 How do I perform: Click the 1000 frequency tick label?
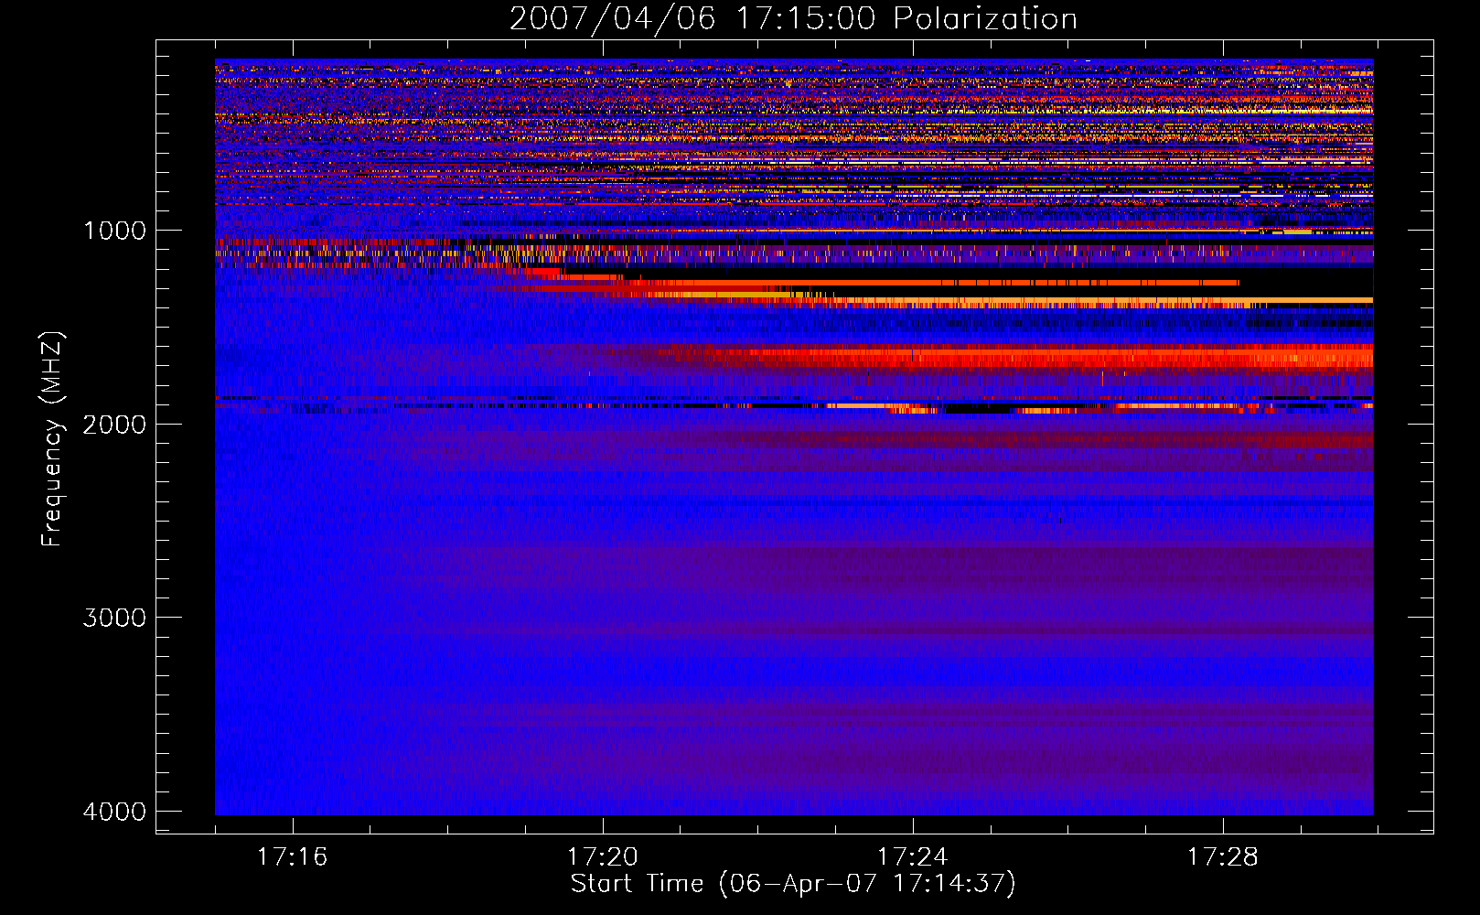point(115,230)
